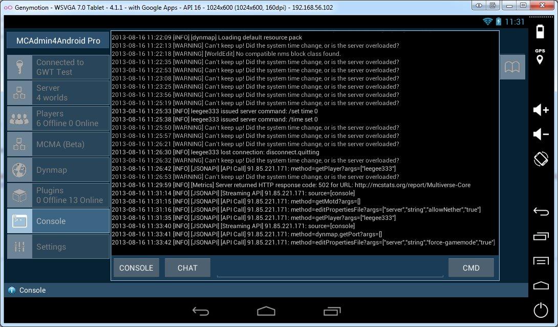Image resolution: width=558 pixels, height=327 pixels.
Task: Open Dynmap via the globe icon
Action: (19, 170)
